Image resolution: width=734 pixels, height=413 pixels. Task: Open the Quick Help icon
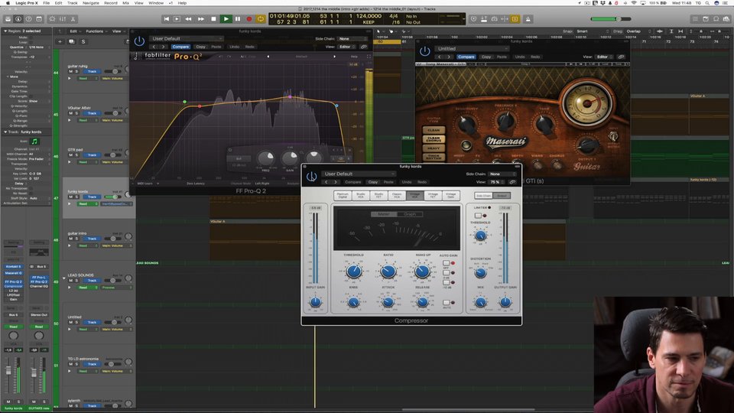[x=28, y=19]
